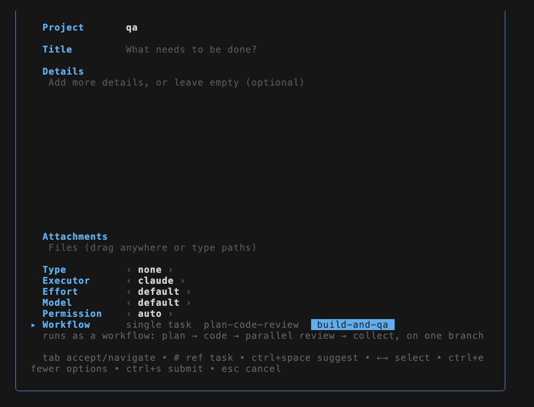Click the Workflow row arrow indicator
The image size is (534, 407).
[33, 325]
